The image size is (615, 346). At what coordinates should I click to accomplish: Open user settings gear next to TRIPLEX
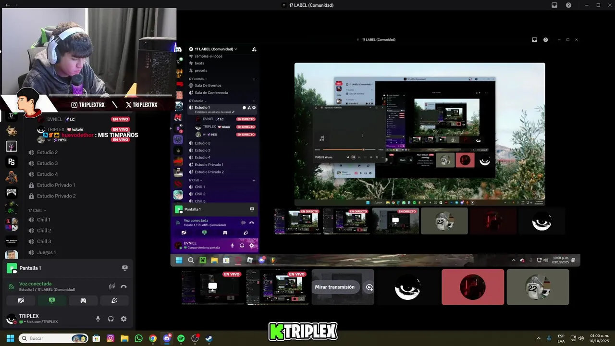tap(123, 319)
